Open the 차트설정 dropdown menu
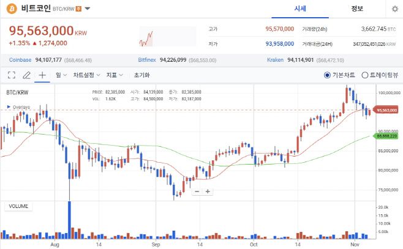Screen dimensions: 403x249 [x=86, y=75]
